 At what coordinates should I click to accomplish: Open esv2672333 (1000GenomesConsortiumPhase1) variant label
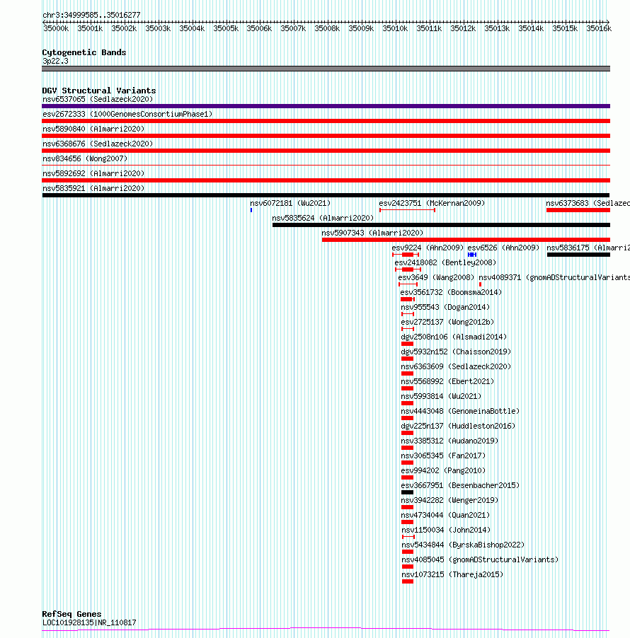127,115
